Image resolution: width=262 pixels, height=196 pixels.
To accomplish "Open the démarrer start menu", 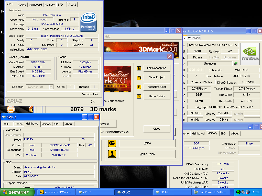I will tap(17, 192).
